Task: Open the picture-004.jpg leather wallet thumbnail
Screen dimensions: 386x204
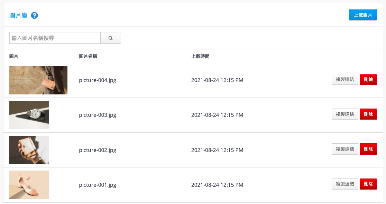Action: [x=38, y=80]
